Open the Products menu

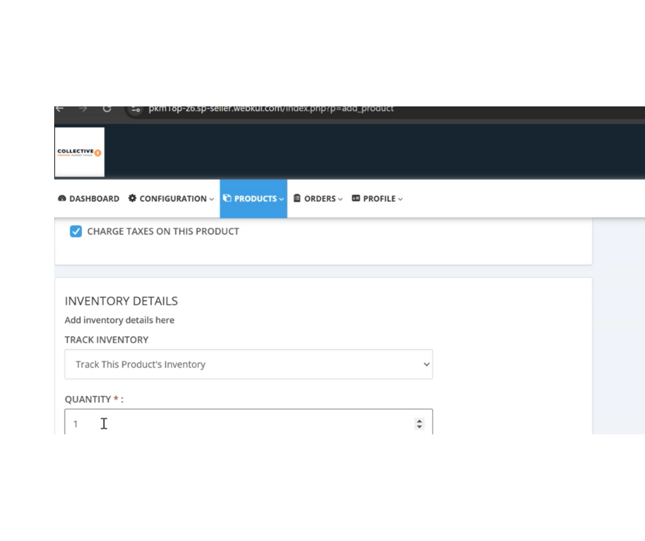pos(253,198)
